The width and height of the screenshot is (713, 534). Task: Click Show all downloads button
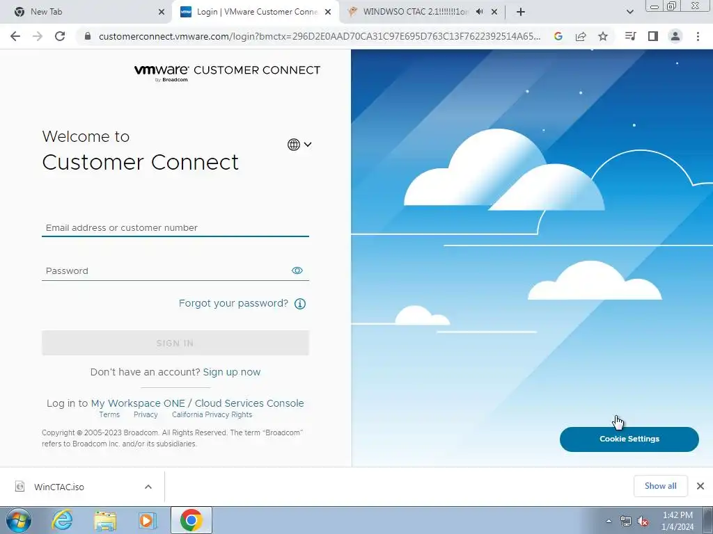point(661,486)
